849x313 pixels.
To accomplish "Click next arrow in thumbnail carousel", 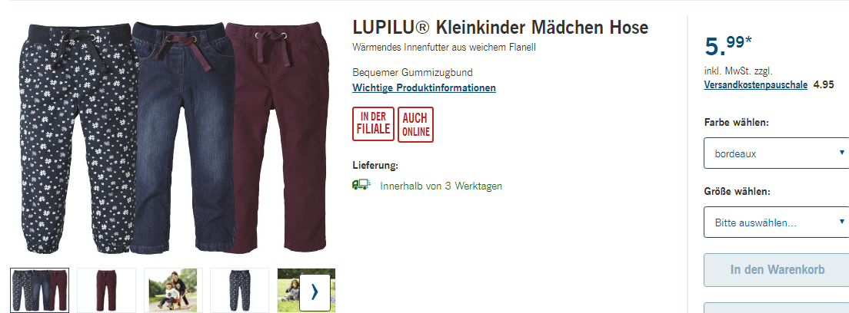I will coord(315,292).
